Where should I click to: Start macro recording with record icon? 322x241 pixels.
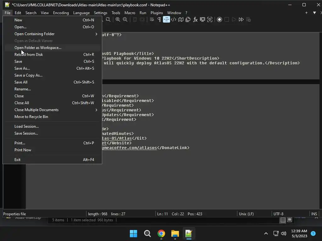219,19
